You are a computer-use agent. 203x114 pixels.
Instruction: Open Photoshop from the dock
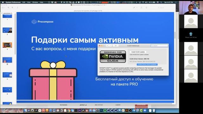[x=101, y=111]
